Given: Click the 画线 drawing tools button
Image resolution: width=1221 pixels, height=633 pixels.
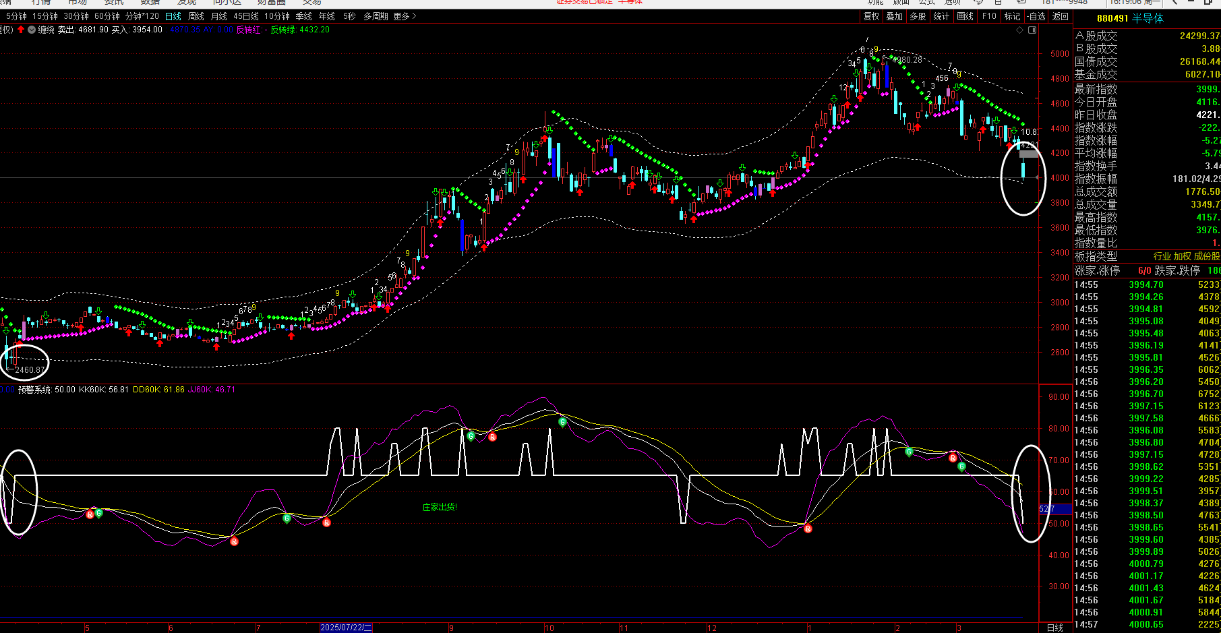Looking at the screenshot, I should (x=965, y=16).
